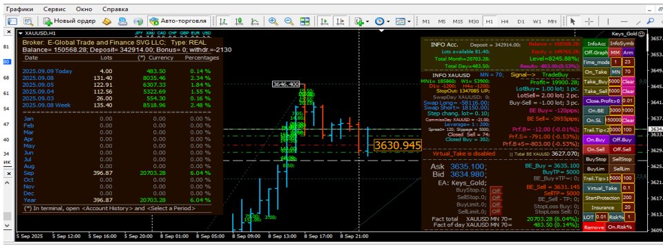Toggle the On.BE button
The height and width of the screenshot is (248, 663).
click(596, 110)
